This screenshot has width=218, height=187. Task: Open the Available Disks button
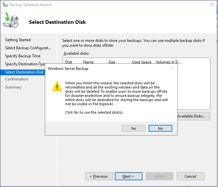(193, 116)
